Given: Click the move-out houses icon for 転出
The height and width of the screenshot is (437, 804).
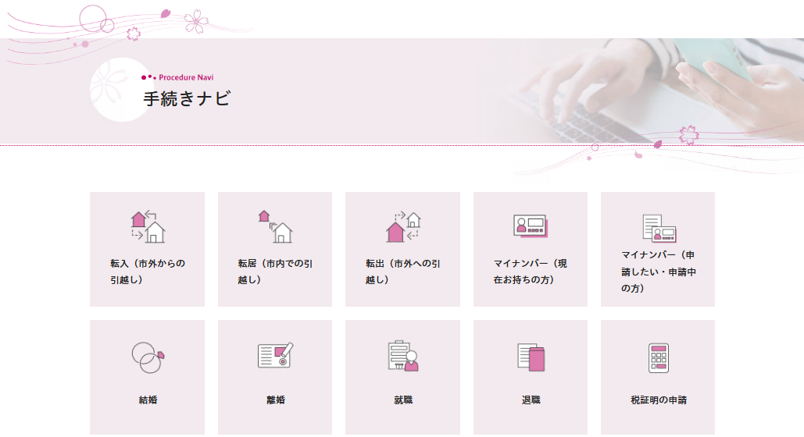Looking at the screenshot, I should coord(403,226).
